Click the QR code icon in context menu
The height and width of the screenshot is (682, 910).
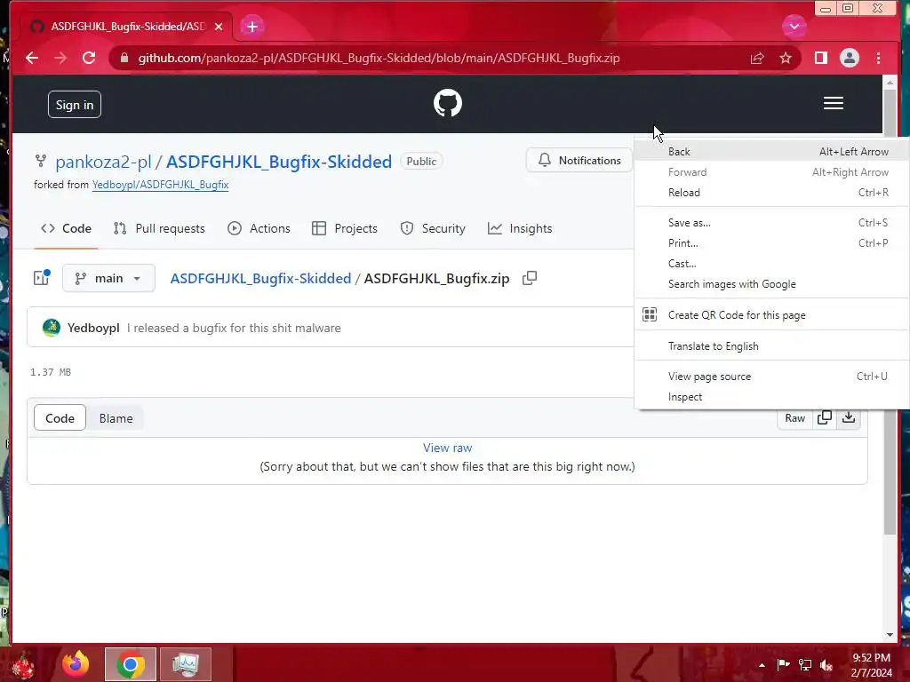tap(650, 315)
